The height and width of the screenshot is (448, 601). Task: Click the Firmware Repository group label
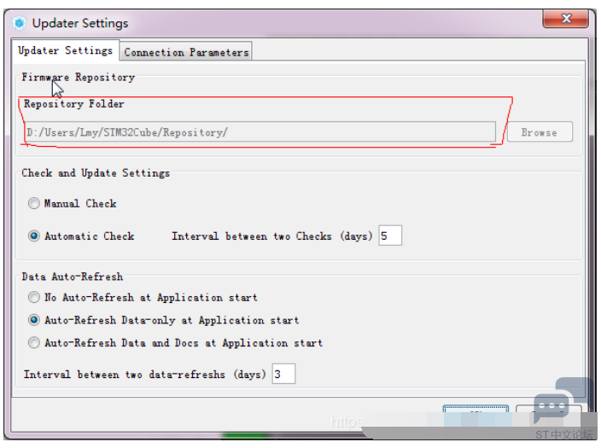coord(79,77)
